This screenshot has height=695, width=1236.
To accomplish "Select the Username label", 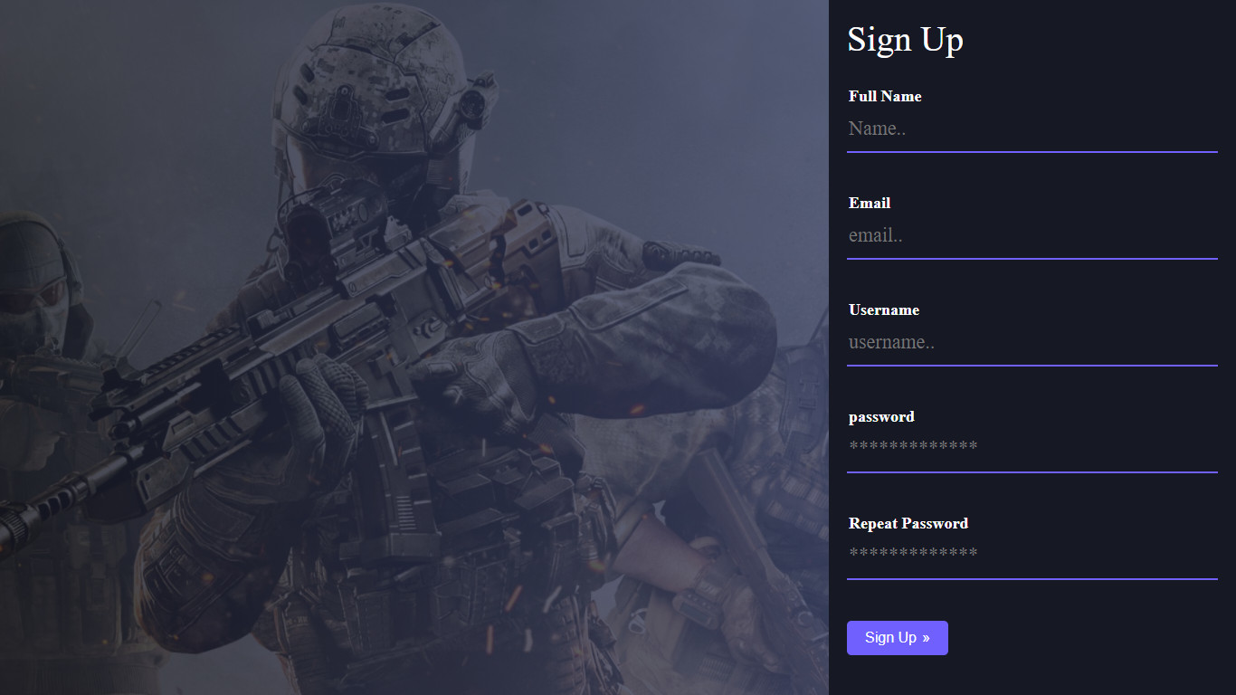I will [x=884, y=309].
